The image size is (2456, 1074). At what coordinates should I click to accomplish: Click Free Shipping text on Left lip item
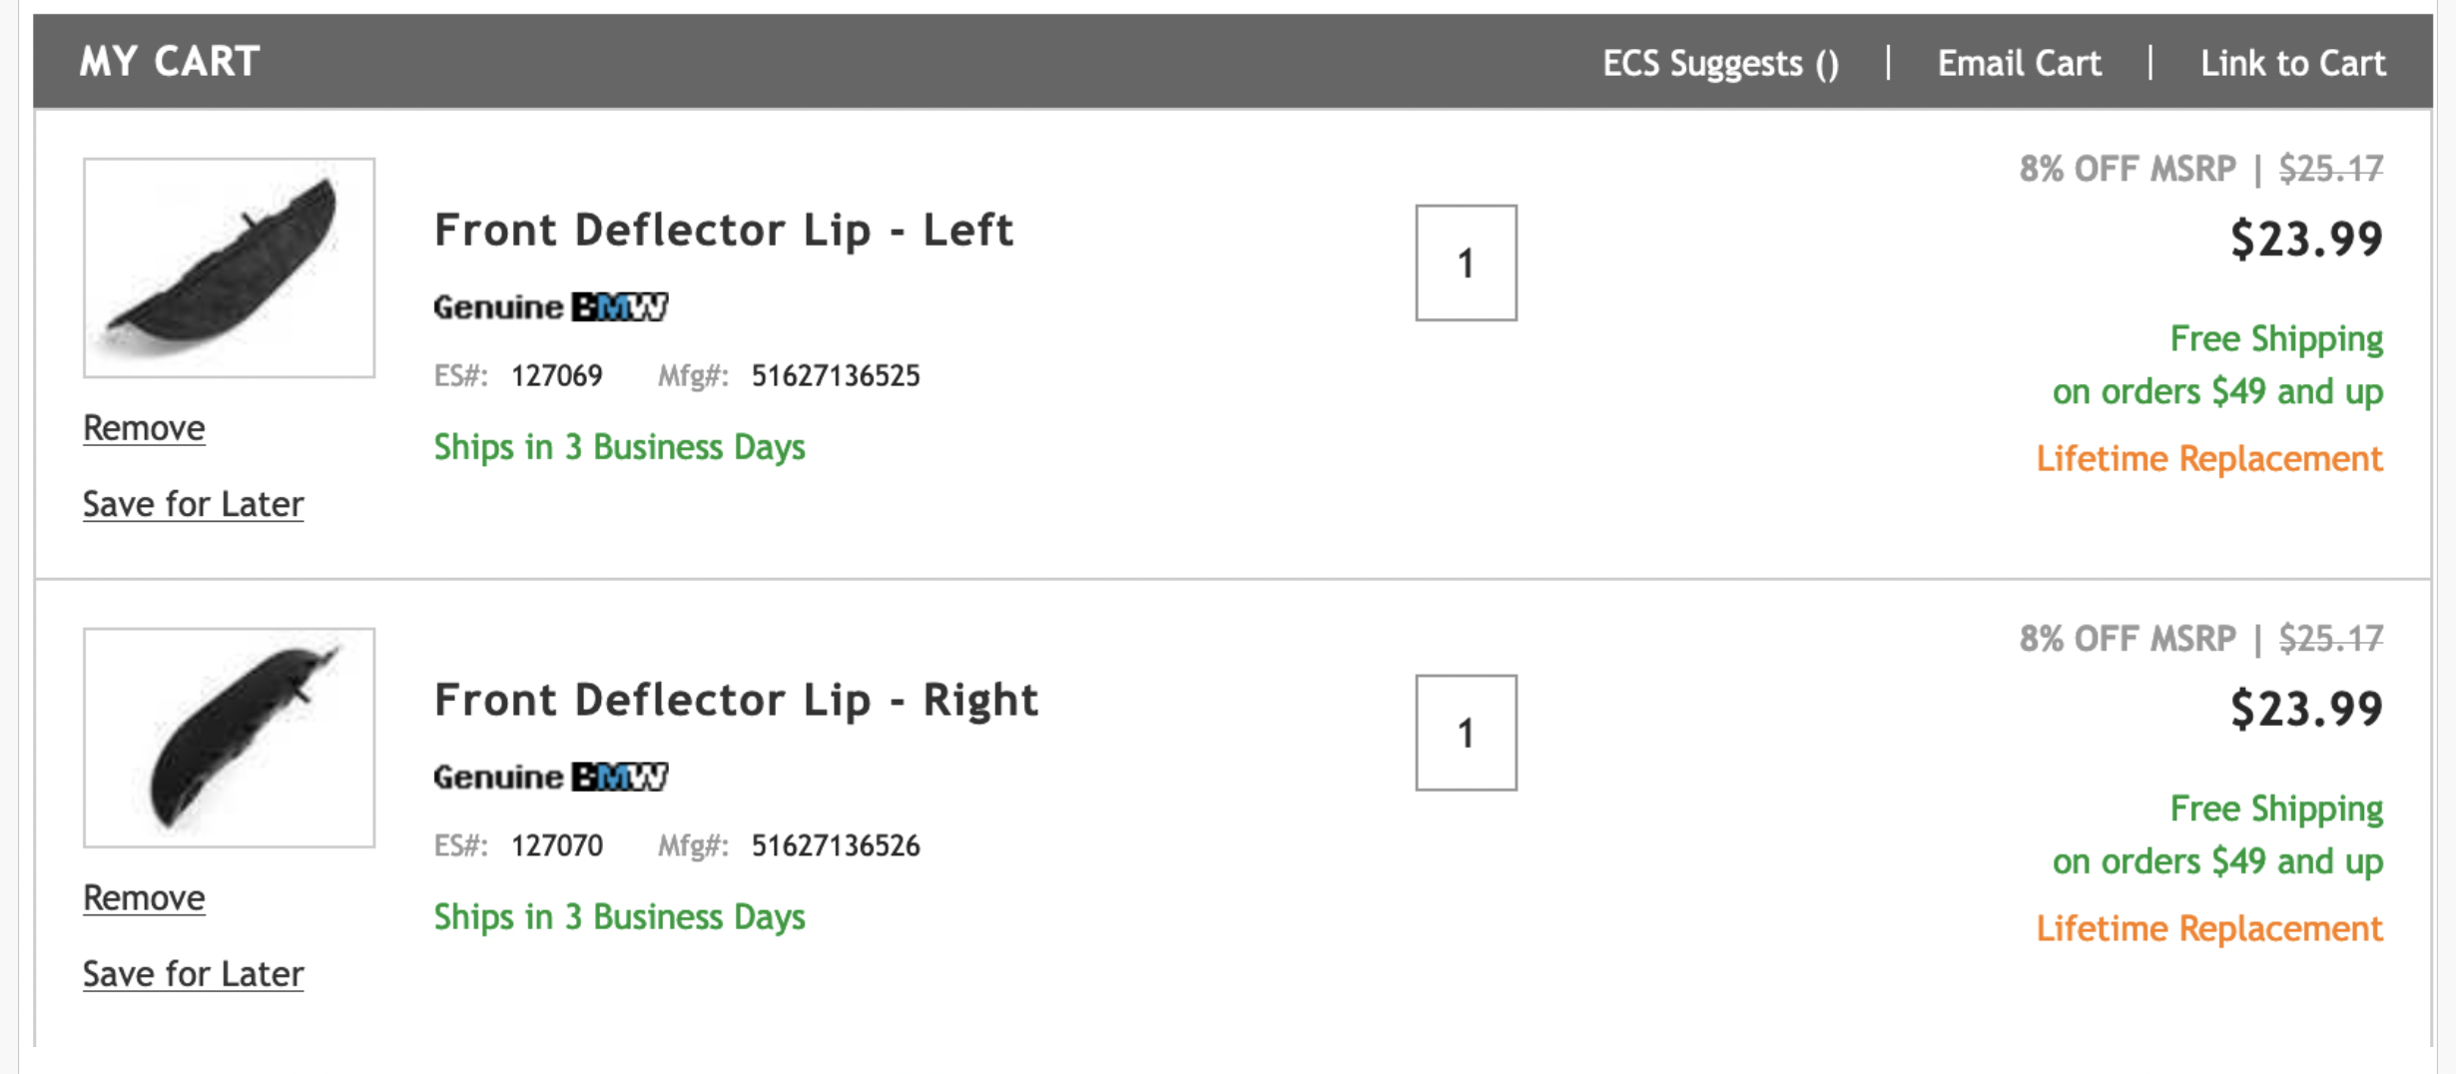point(2275,339)
